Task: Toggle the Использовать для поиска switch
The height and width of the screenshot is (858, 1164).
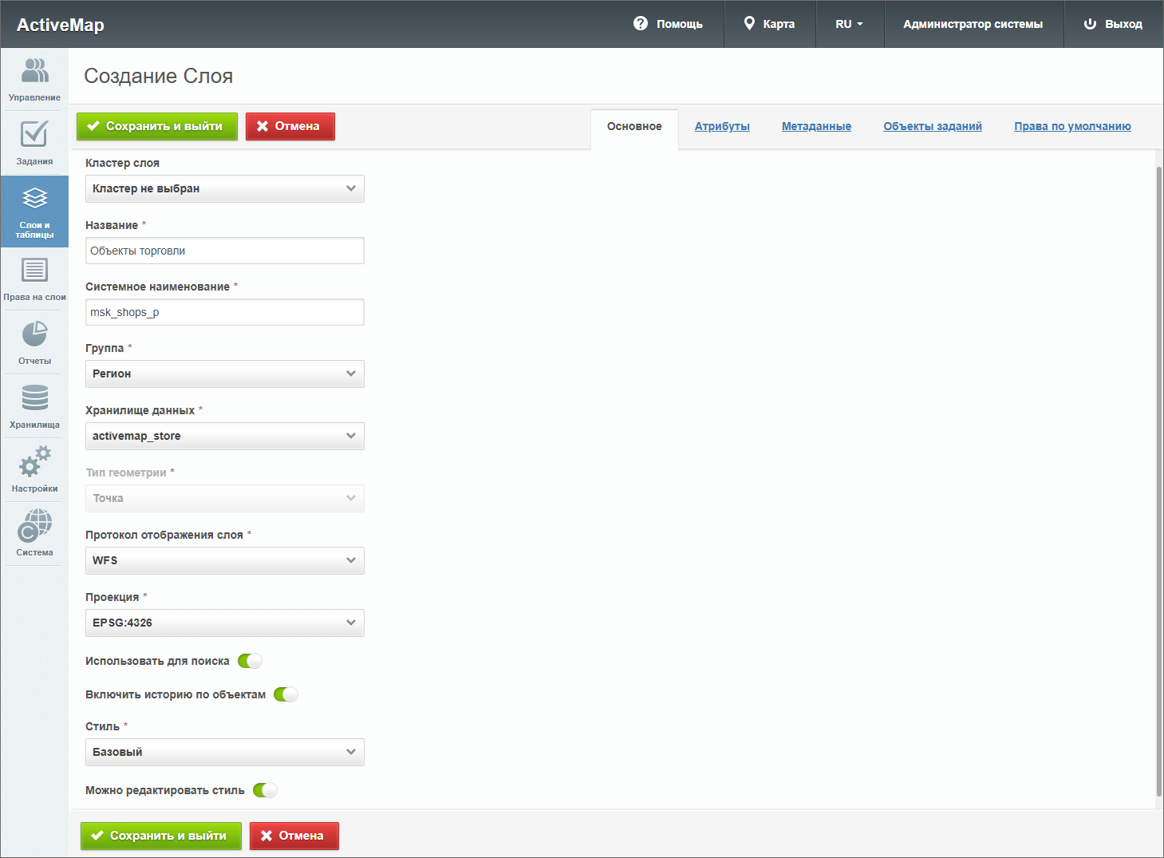Action: click(x=250, y=661)
